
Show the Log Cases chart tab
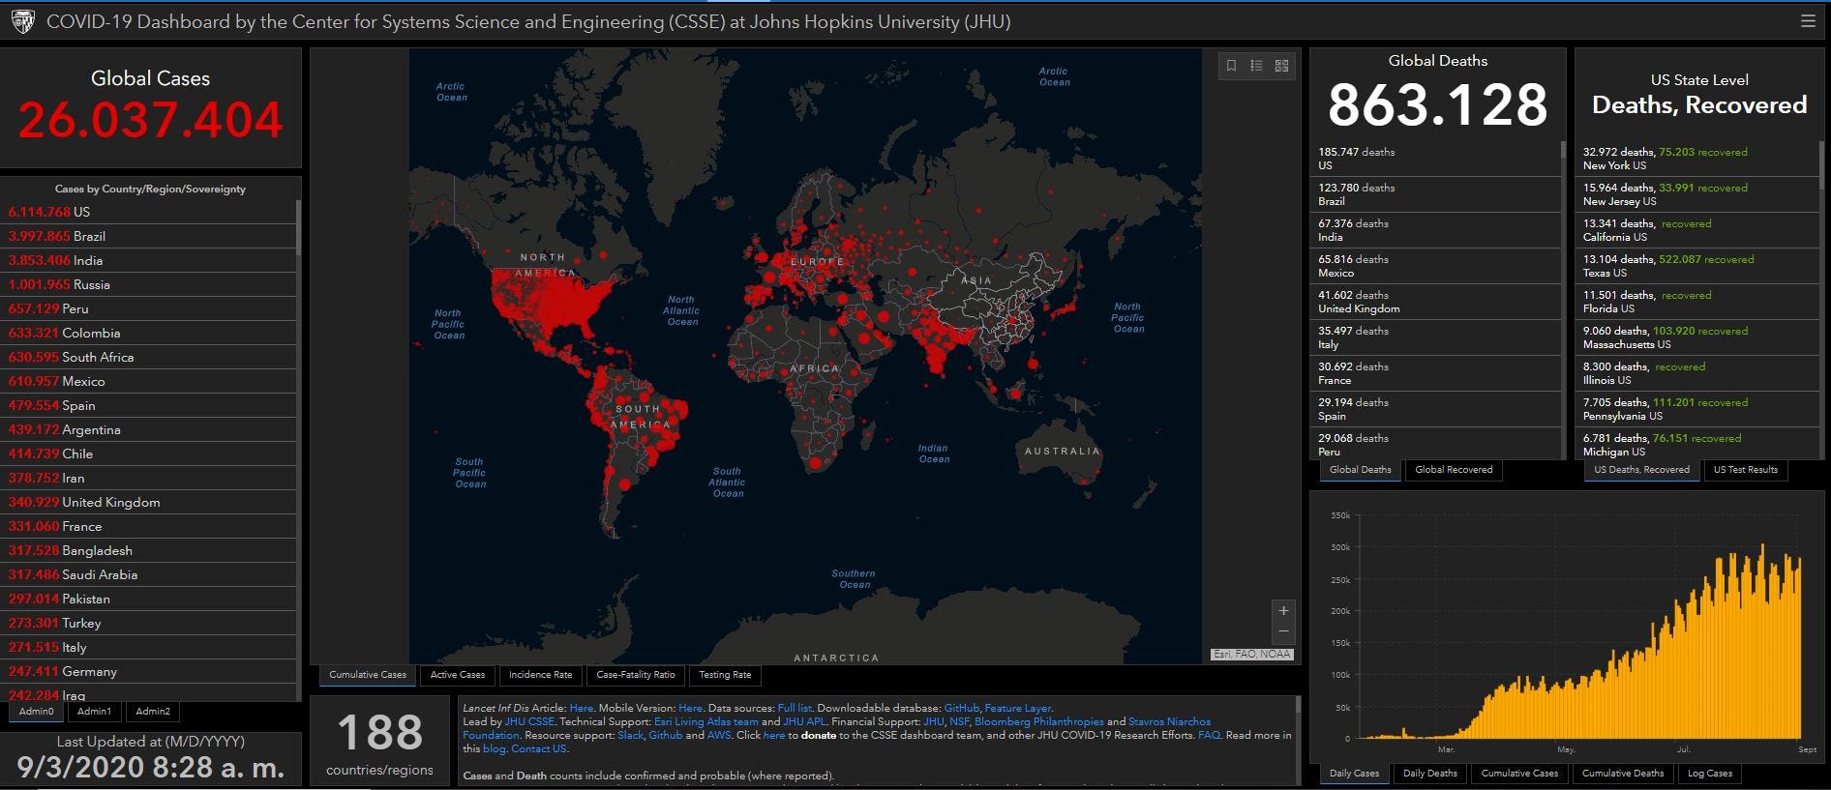[1710, 774]
